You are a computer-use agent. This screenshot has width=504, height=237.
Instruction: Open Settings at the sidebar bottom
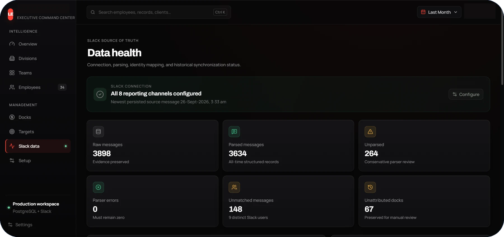20,225
